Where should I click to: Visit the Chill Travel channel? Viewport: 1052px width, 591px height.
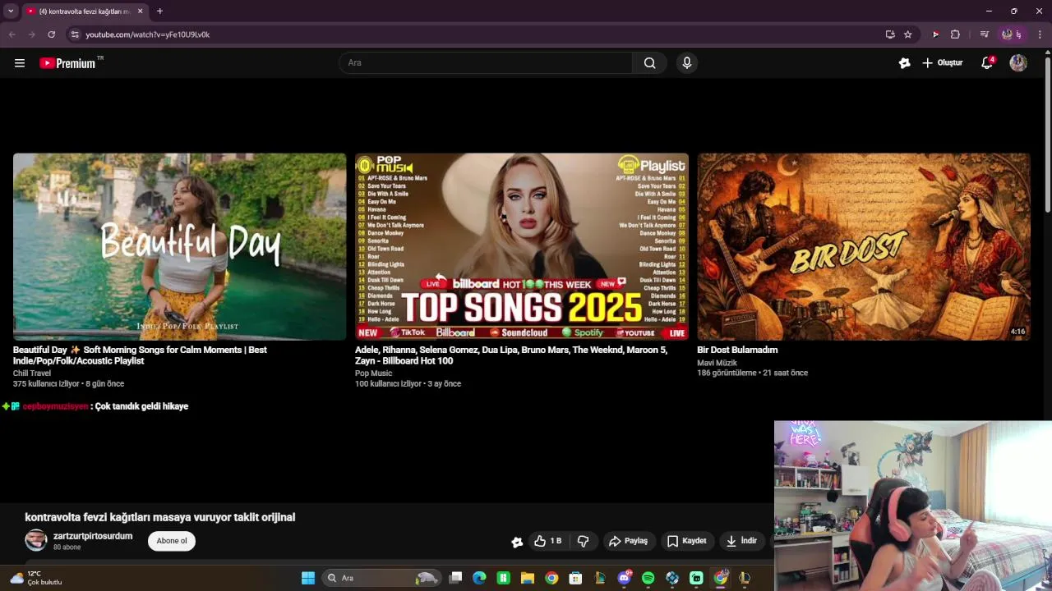(x=32, y=373)
